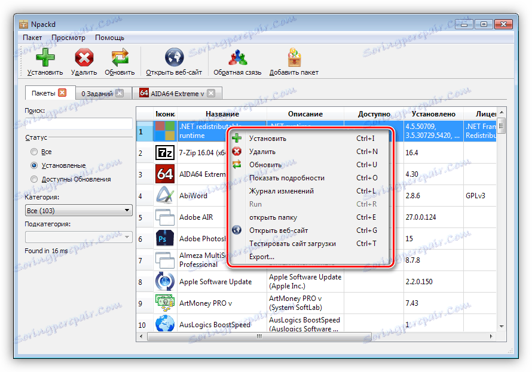
Task: Close the Пакеты tab with red X
Action: [x=62, y=93]
